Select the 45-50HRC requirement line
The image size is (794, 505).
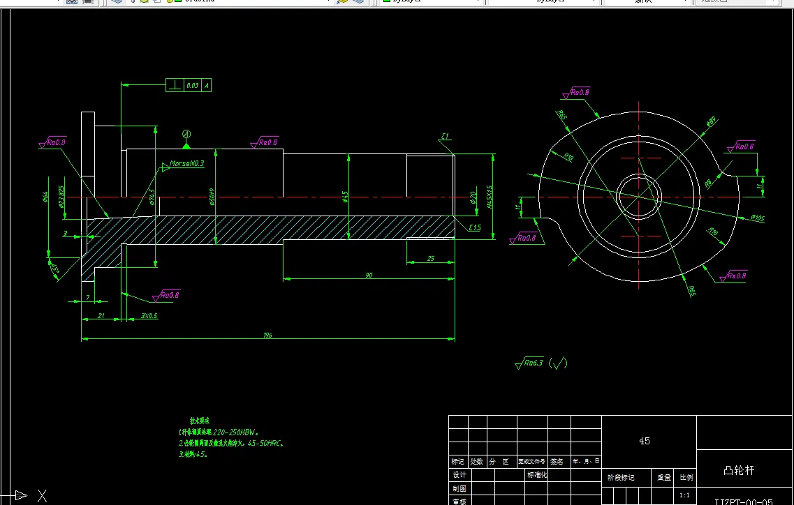231,443
